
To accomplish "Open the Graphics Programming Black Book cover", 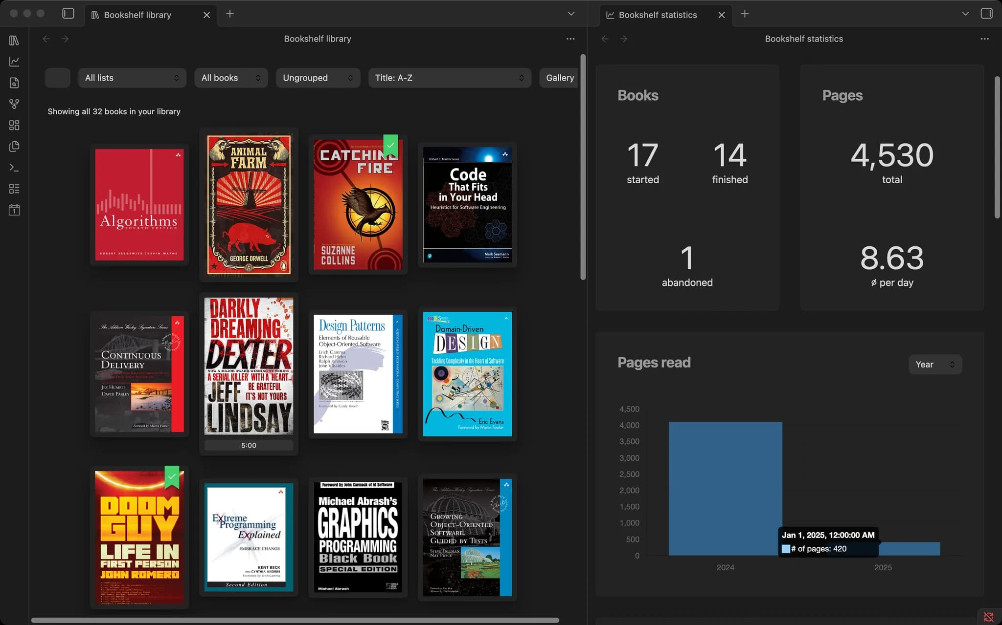I will click(358, 538).
